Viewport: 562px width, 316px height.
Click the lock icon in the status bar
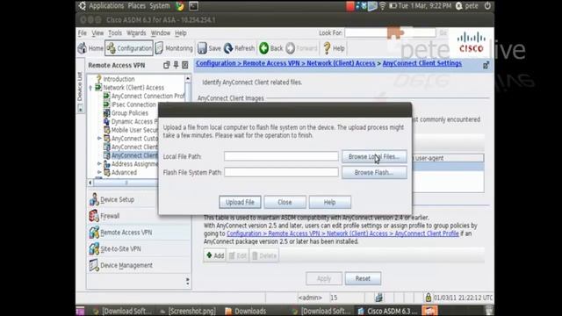click(x=429, y=298)
